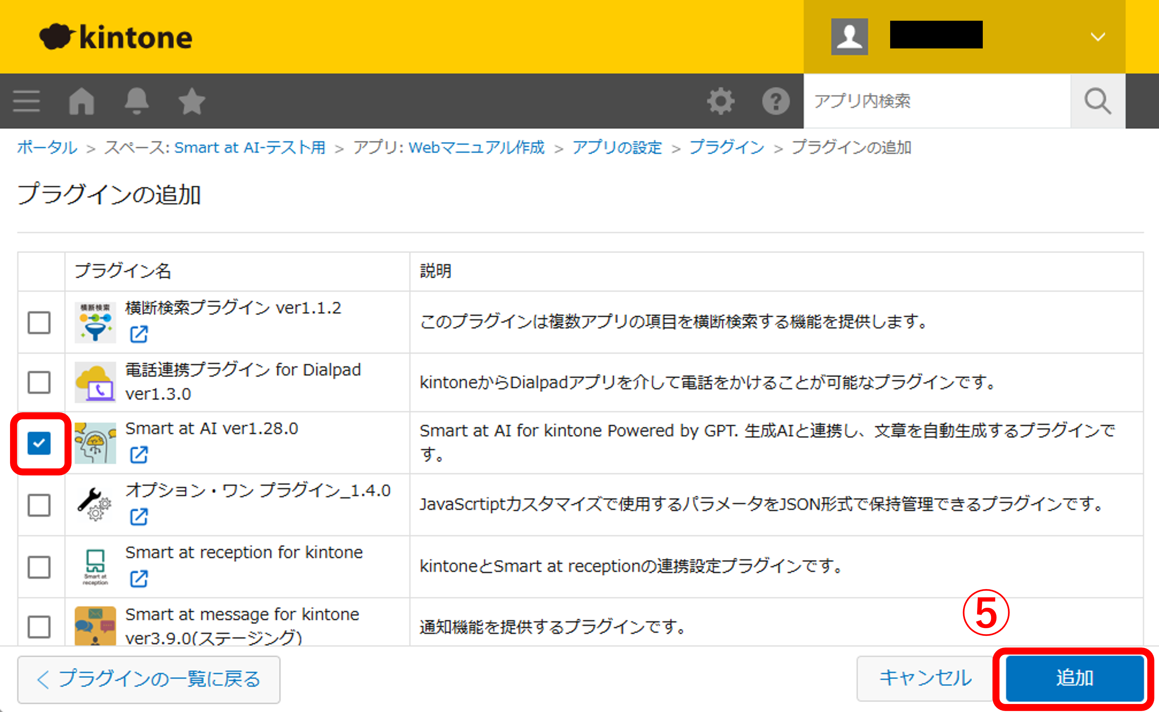Go to プラグイン breadcrumb link
The height and width of the screenshot is (712, 1159).
pos(727,147)
